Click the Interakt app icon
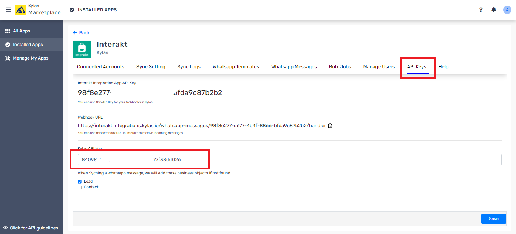Image resolution: width=516 pixels, height=234 pixels. point(82,49)
